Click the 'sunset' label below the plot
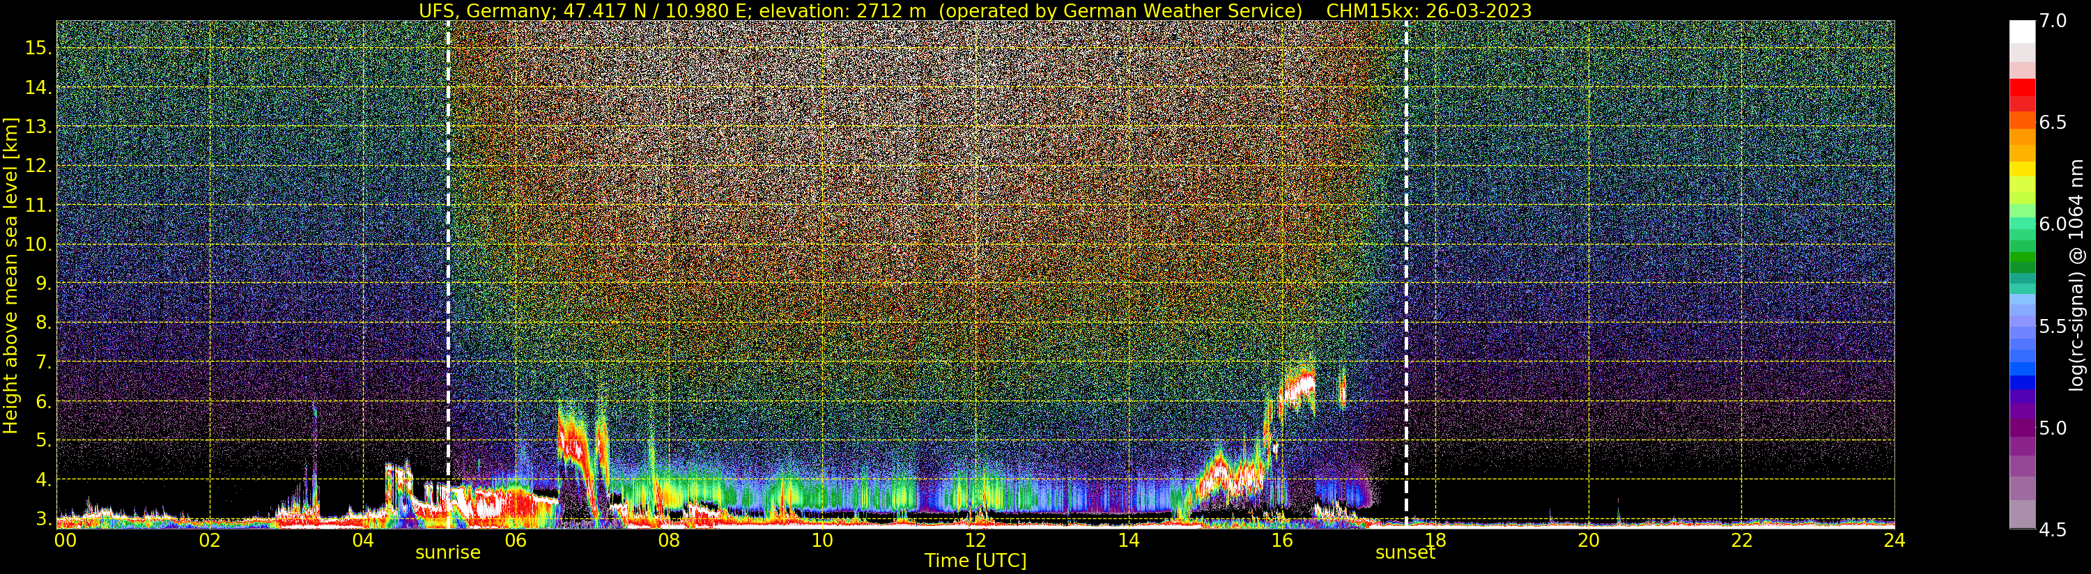The image size is (2091, 574). 1405,553
